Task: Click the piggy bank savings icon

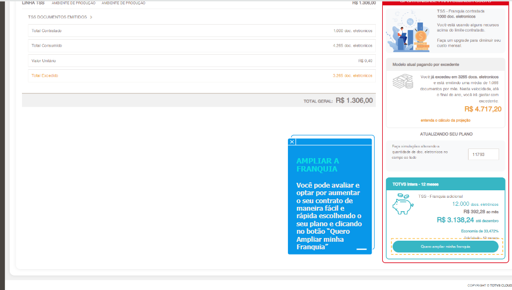Action: (403, 204)
